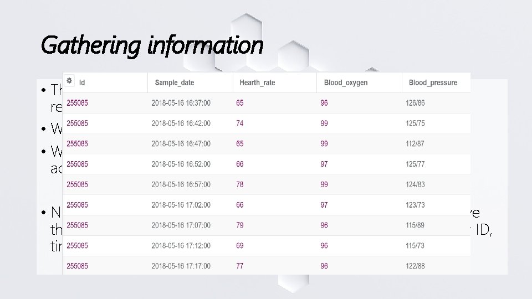The image size is (532, 299).
Task: Open Id 255085 in the 16:57:00 row
Action: [78, 184]
